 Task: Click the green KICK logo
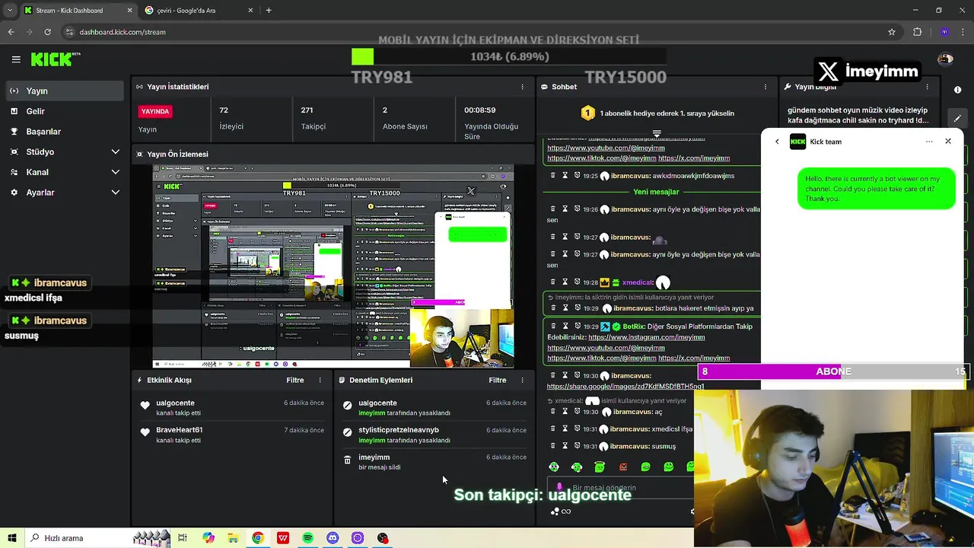[56, 59]
